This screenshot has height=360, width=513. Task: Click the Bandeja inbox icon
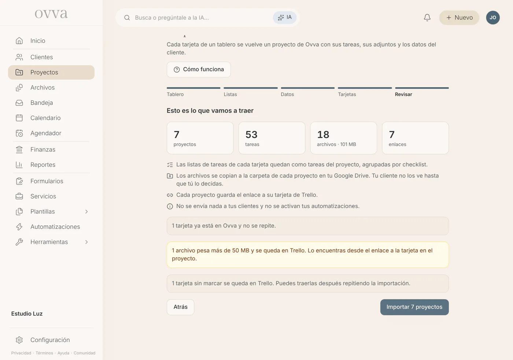pyautogui.click(x=19, y=103)
